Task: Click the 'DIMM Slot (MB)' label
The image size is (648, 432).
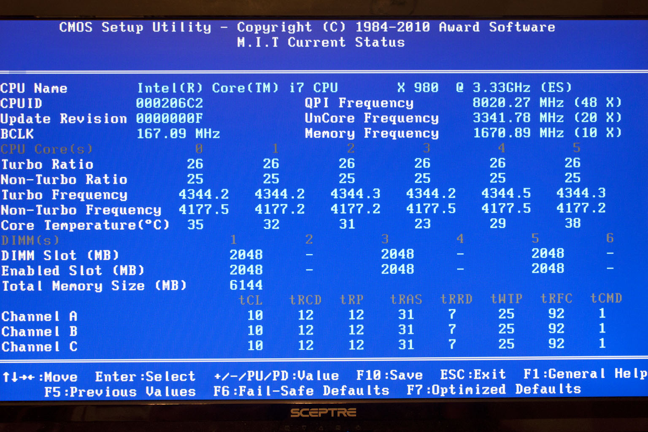Action: [60, 256]
